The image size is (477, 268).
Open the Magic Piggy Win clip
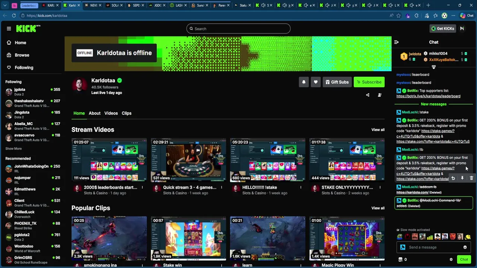(347, 238)
